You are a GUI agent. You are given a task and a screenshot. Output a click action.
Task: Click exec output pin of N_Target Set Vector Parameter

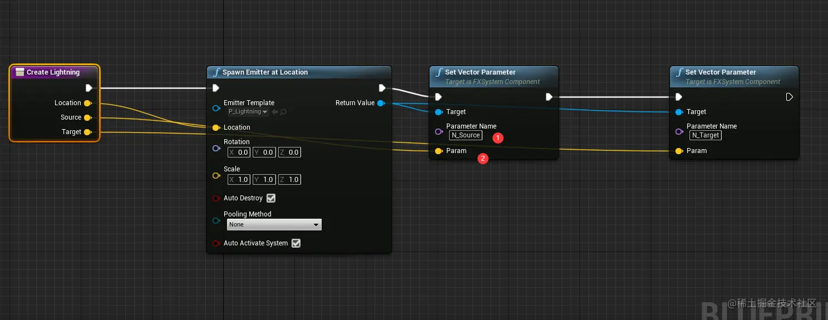coord(789,97)
